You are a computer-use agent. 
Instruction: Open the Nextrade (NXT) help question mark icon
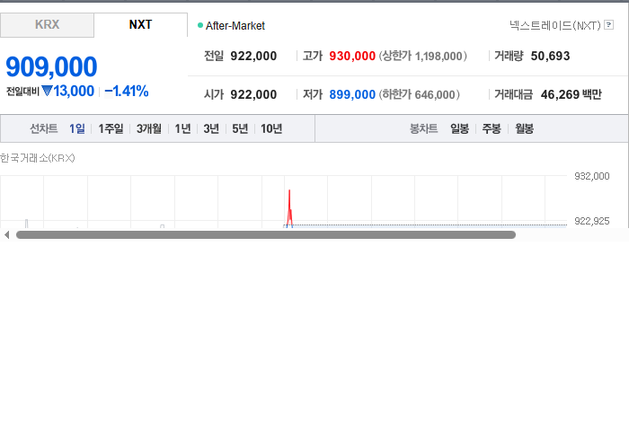coord(608,25)
